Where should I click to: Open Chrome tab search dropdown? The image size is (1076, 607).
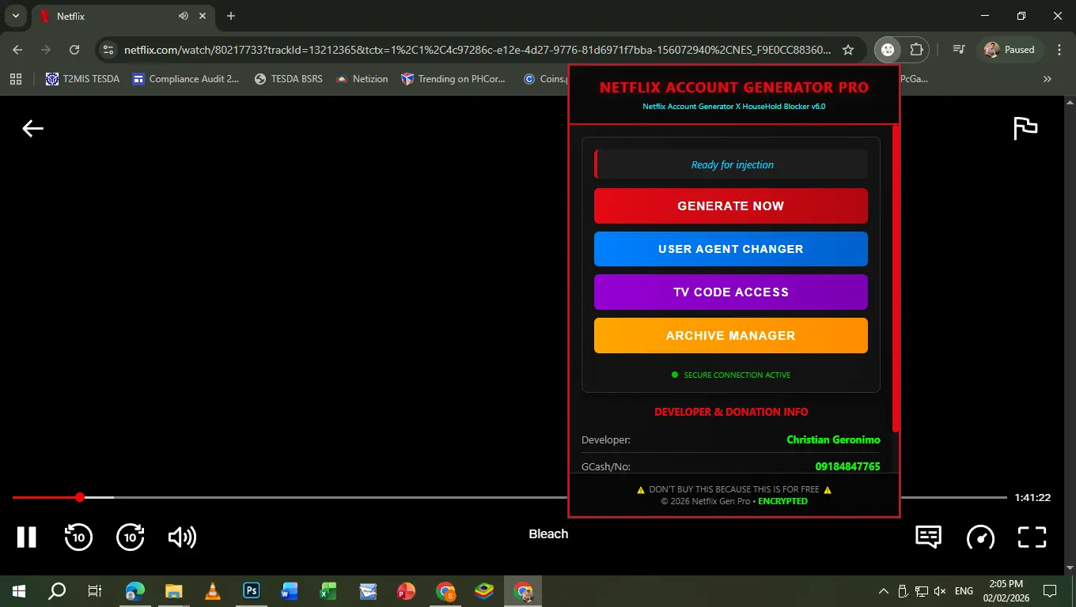pos(15,16)
